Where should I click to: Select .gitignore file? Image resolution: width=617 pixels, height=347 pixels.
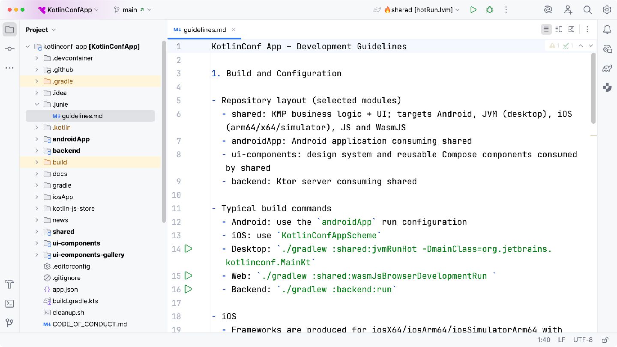point(66,278)
